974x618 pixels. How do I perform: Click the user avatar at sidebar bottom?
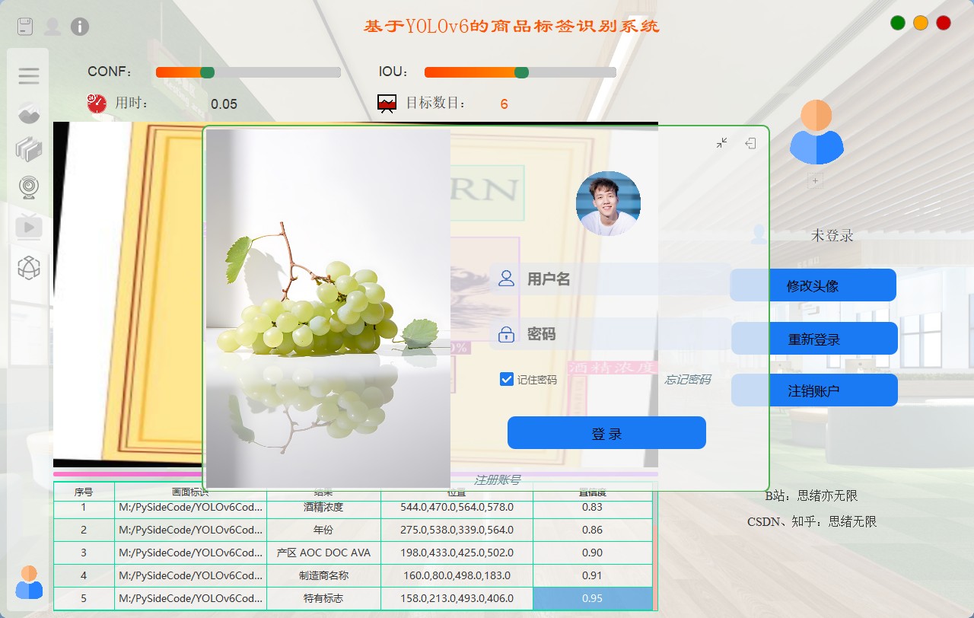[29, 582]
